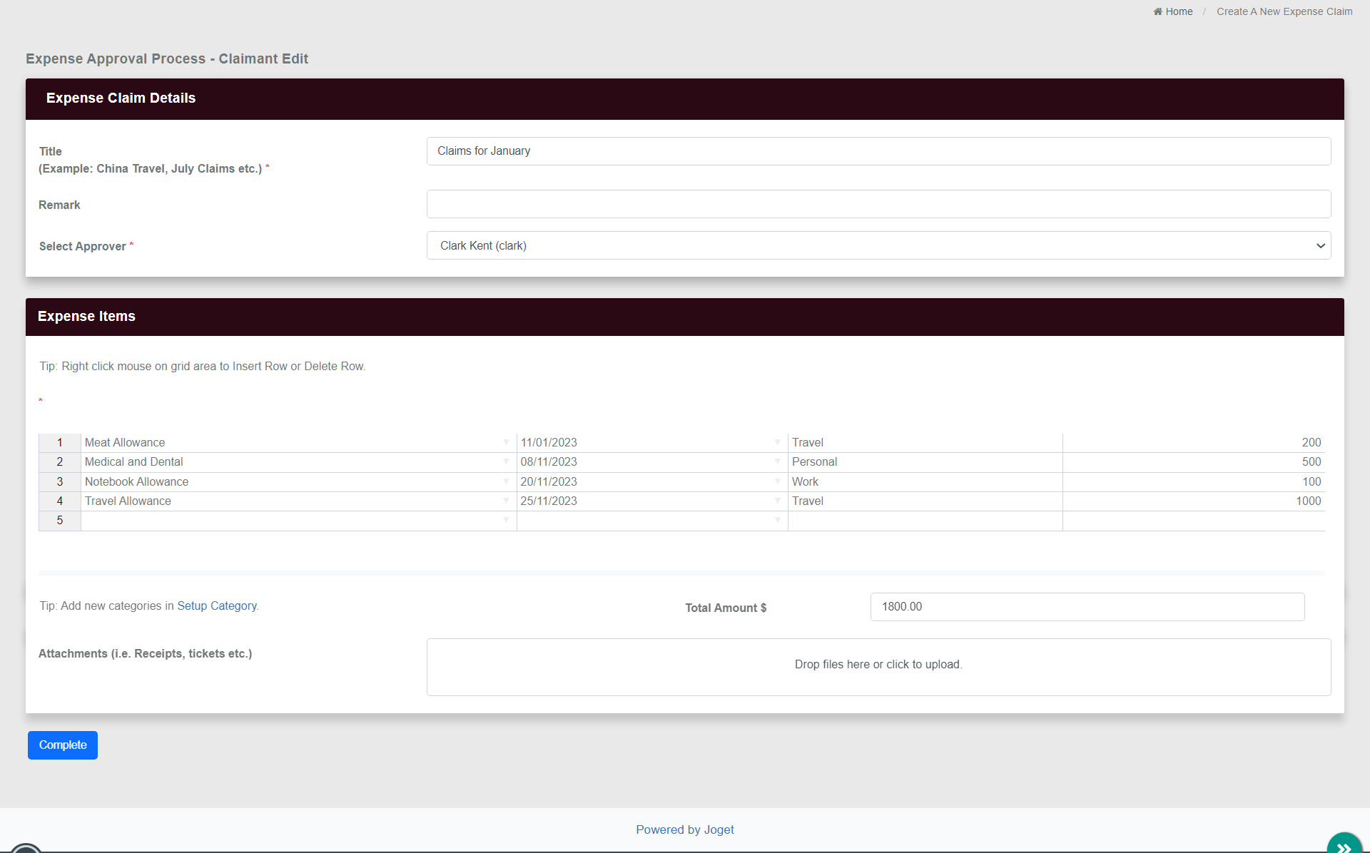
Task: Open date dropdown arrow for 25/11/2023
Action: [777, 501]
